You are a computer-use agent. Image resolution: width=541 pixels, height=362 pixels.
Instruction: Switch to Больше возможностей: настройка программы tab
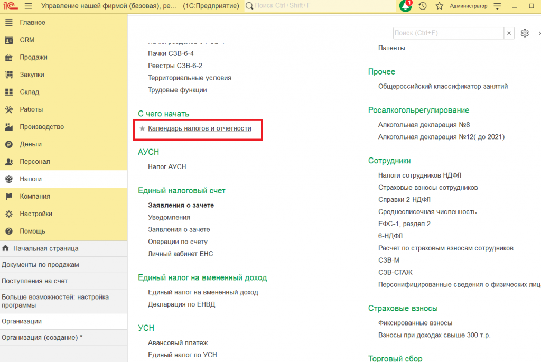click(x=63, y=301)
